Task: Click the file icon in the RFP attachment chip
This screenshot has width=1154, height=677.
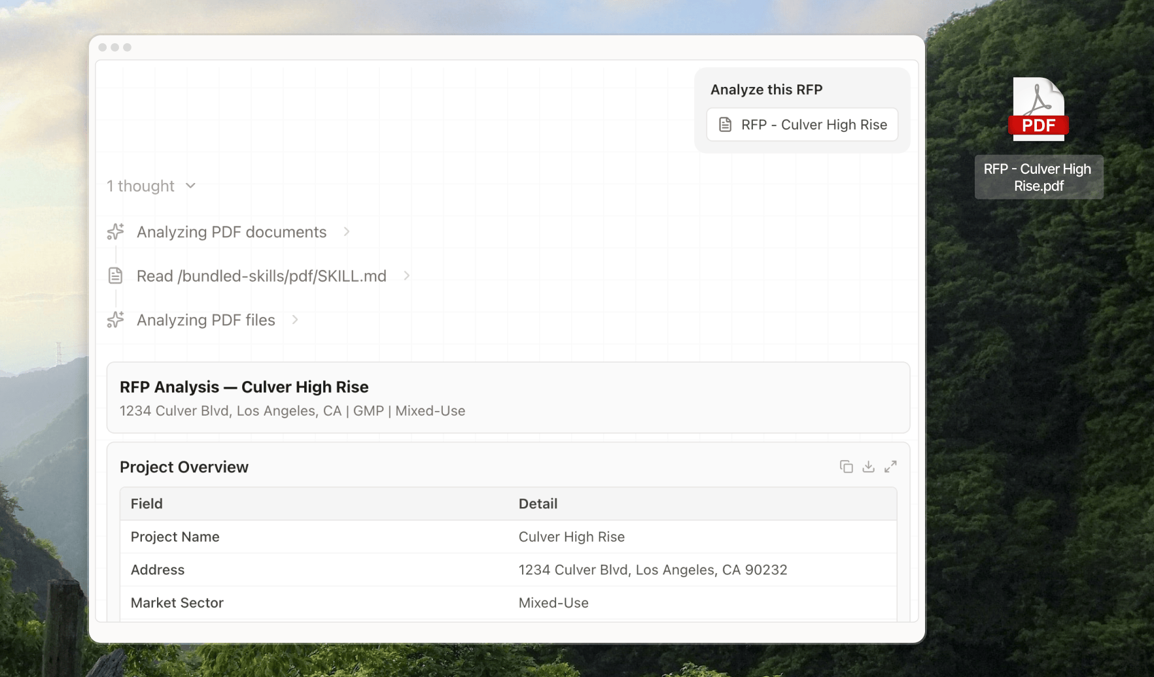Action: tap(726, 125)
